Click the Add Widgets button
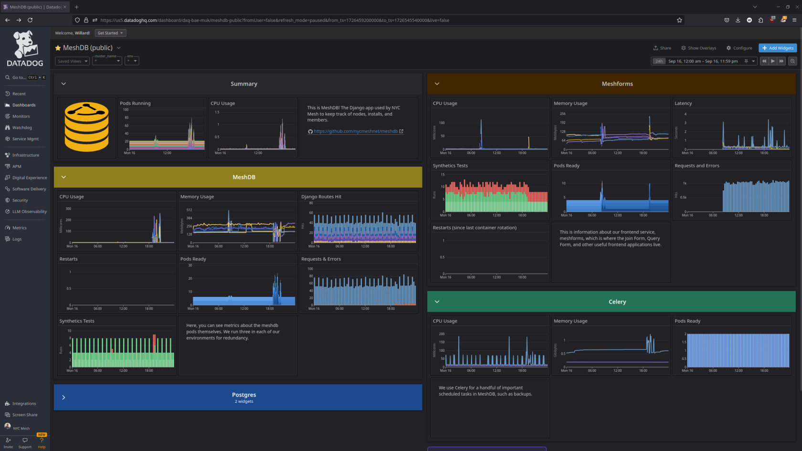 pos(778,48)
